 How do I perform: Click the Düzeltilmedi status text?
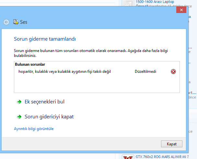point(145,72)
